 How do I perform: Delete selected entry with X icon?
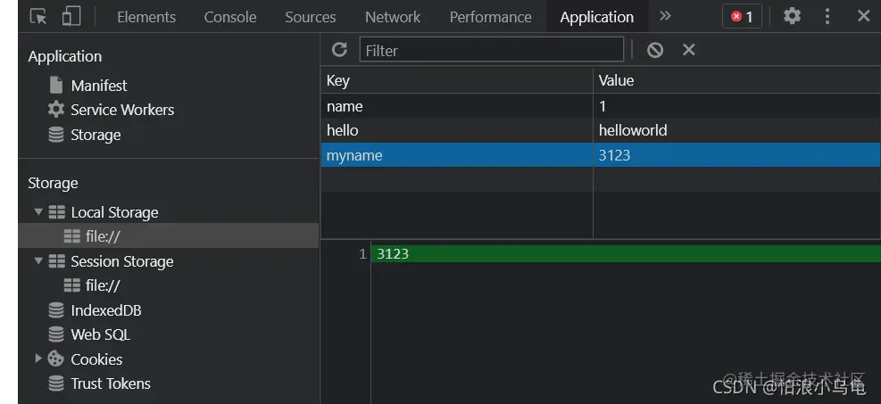point(688,50)
